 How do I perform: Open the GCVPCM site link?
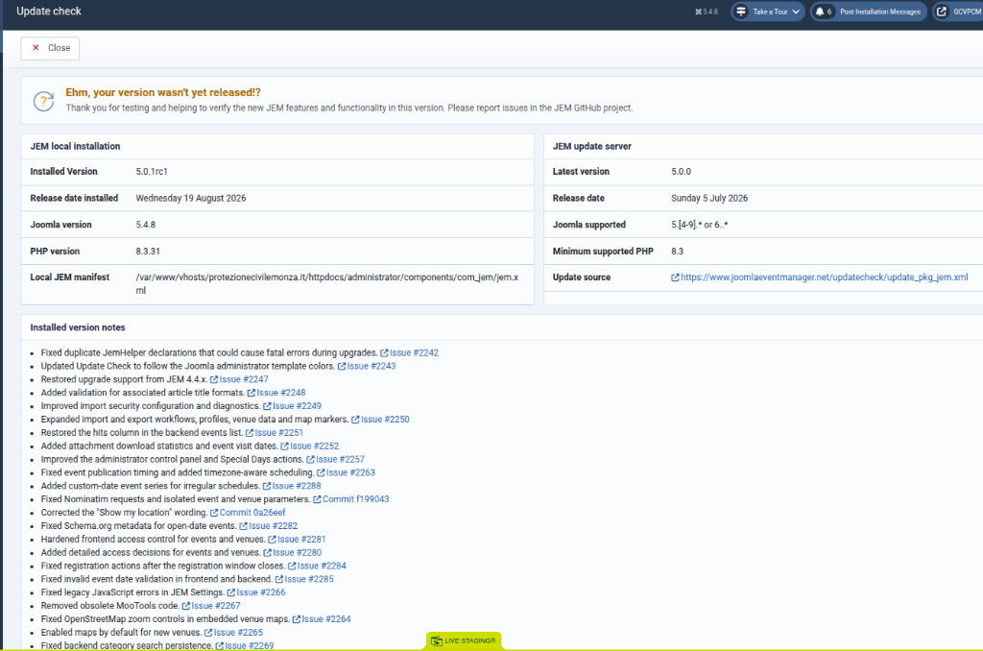point(958,12)
